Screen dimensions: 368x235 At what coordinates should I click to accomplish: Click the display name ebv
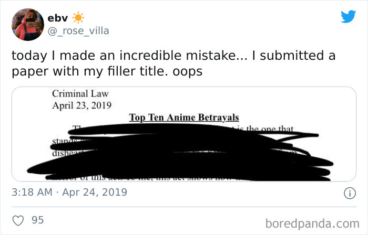(57, 18)
